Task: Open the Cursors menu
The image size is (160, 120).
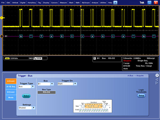Action: click(x=54, y=2)
